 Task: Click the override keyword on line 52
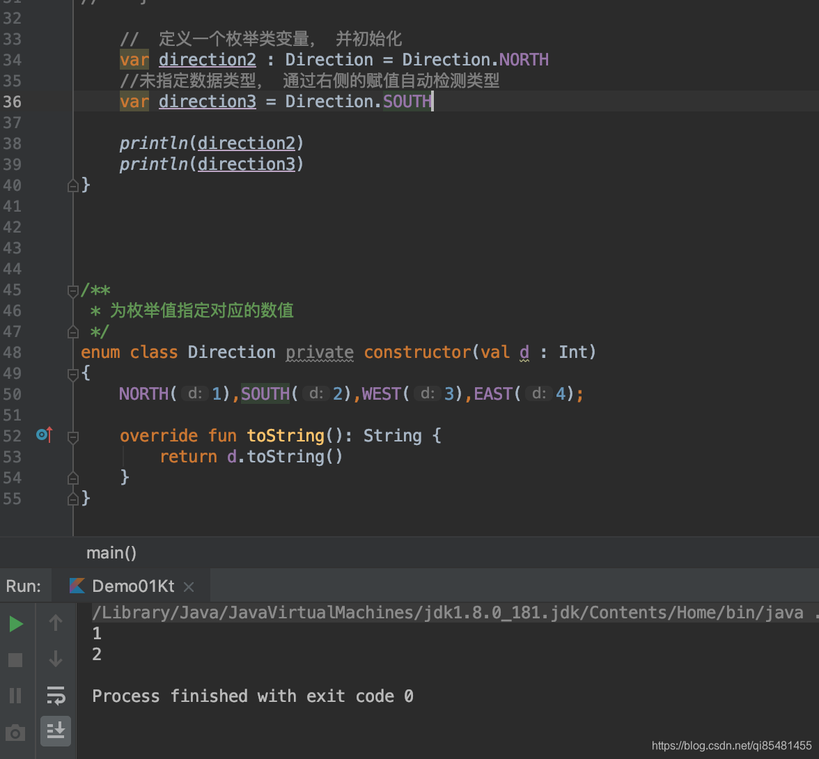click(x=159, y=436)
